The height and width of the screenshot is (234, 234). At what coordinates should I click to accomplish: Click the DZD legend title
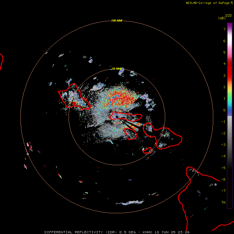coord(229,16)
